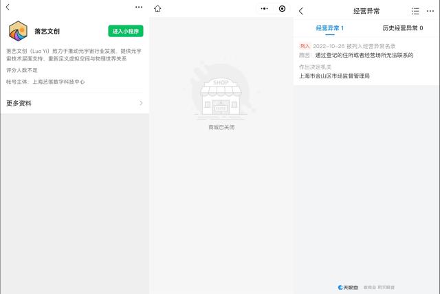Screen dimensions: 440x294
Task: Open the more menu in 经营异常 header
Action: click(x=430, y=11)
